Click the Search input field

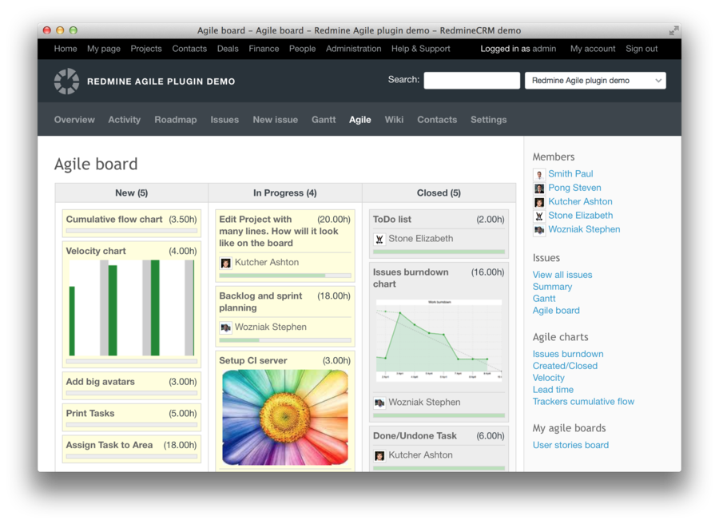click(x=471, y=81)
